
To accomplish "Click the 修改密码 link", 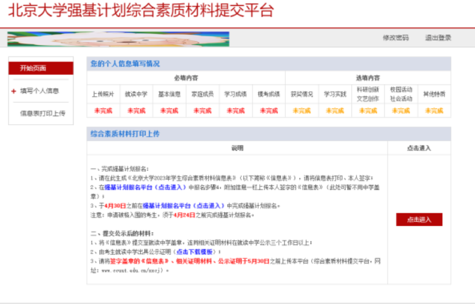I will pos(396,38).
